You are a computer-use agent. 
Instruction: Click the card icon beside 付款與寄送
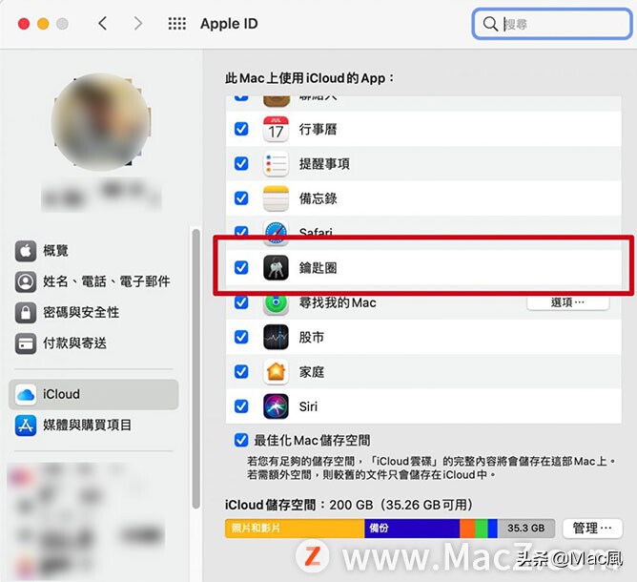pos(26,343)
